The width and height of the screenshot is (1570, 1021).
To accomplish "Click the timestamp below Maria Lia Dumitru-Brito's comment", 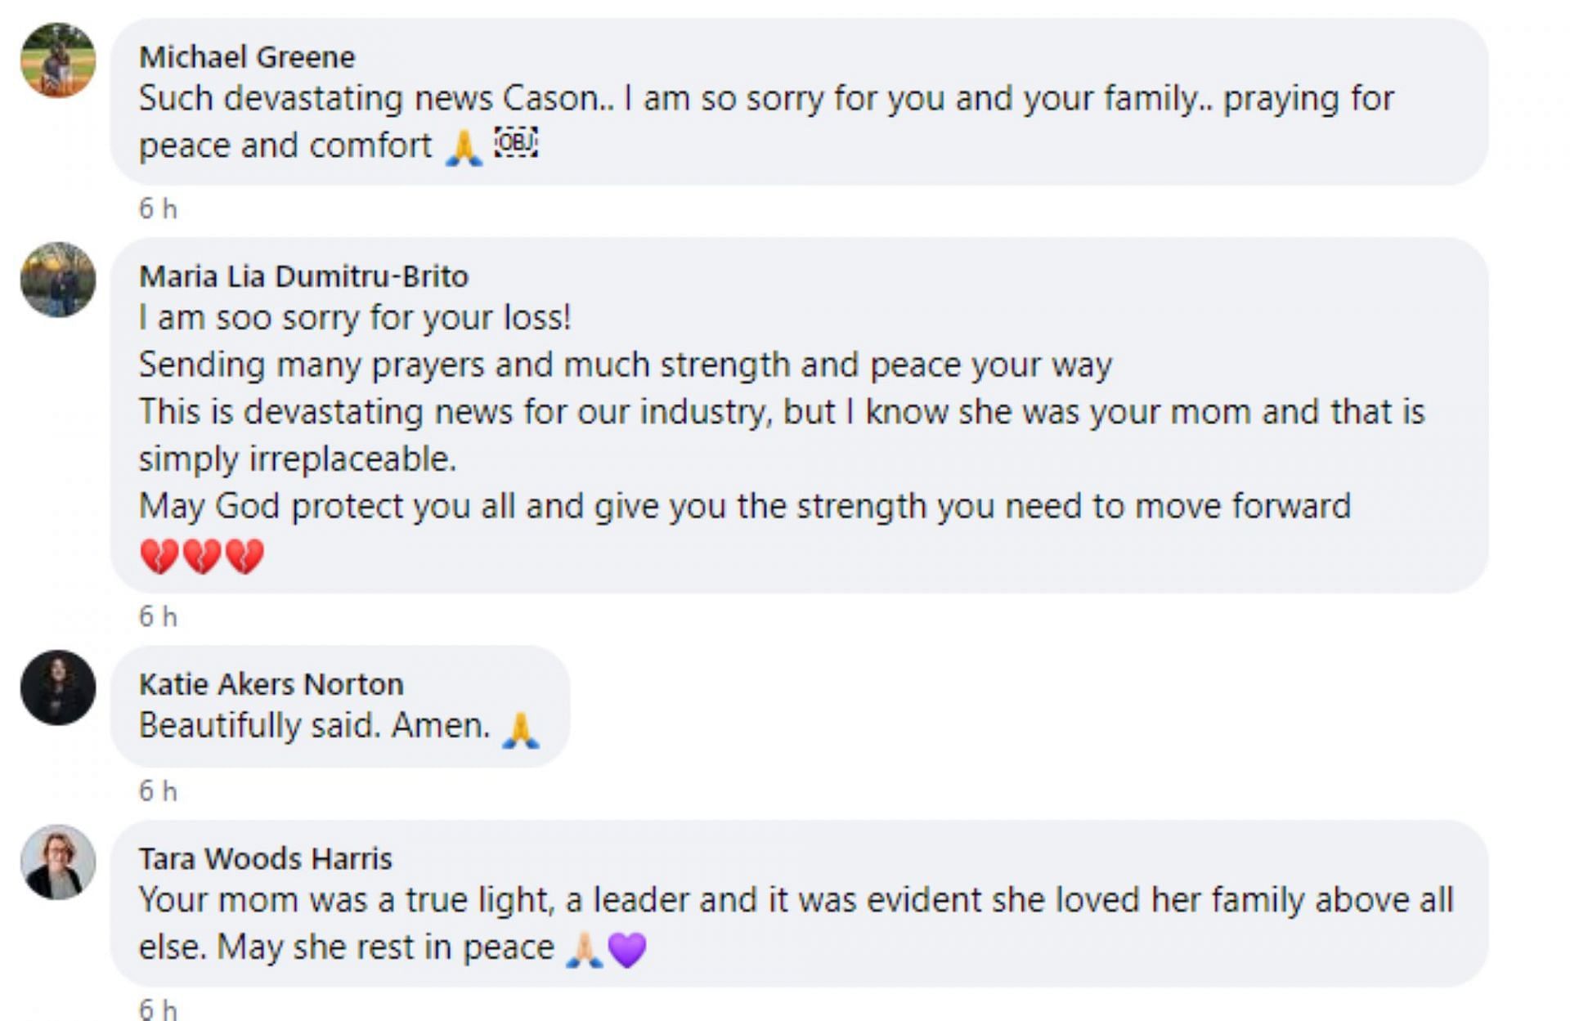I will [x=158, y=616].
